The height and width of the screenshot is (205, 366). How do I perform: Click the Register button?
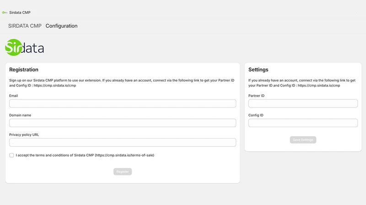click(123, 172)
